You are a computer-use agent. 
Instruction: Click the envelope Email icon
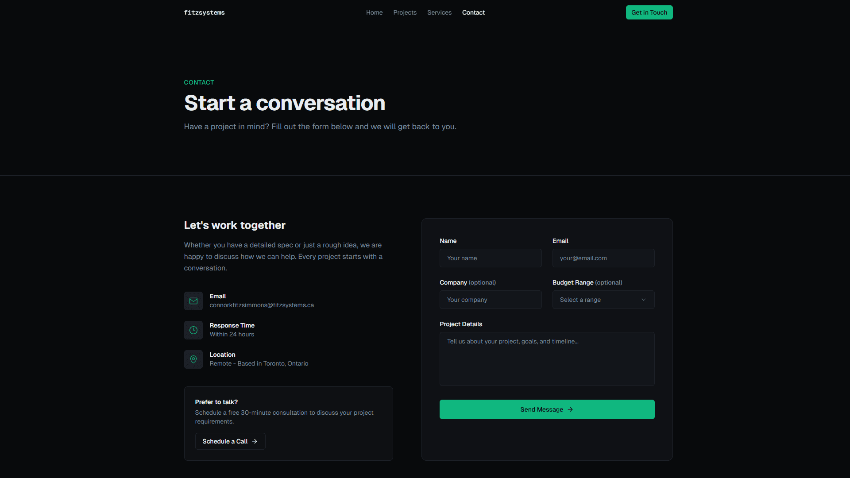click(x=193, y=301)
